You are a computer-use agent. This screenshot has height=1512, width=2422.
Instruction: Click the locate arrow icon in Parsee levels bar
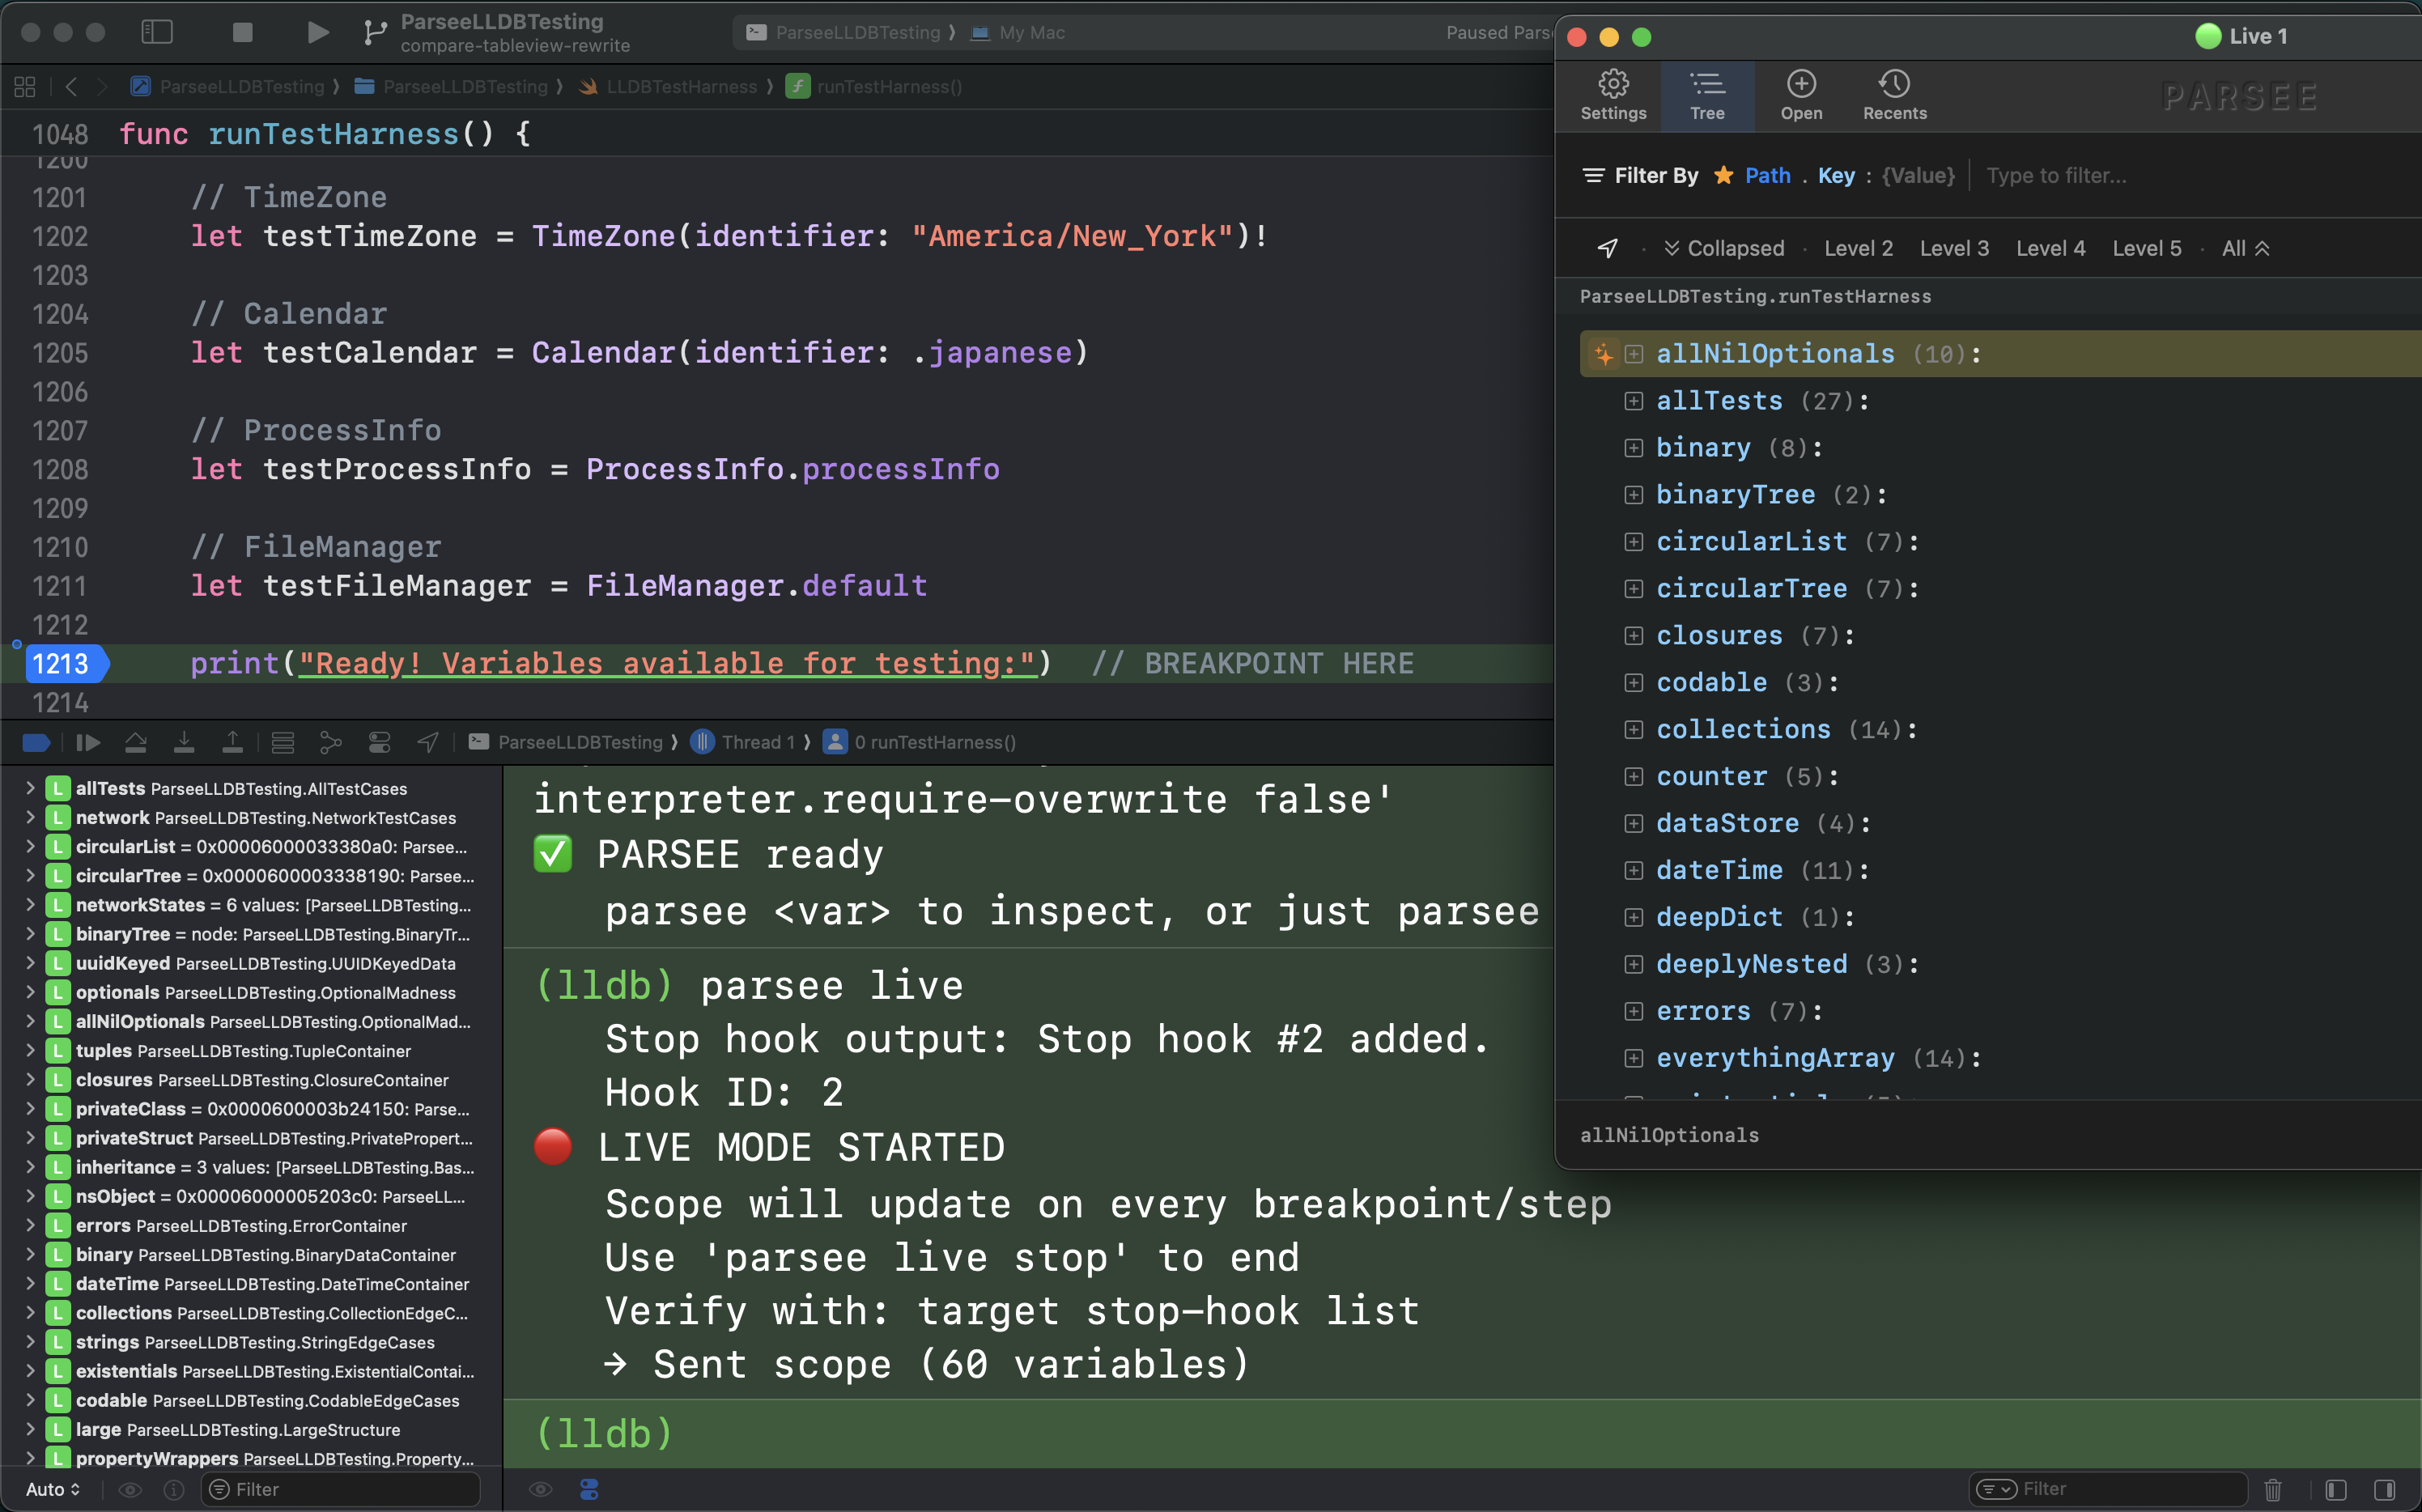coord(1607,248)
